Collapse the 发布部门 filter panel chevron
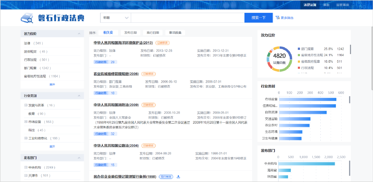 (79, 158)
